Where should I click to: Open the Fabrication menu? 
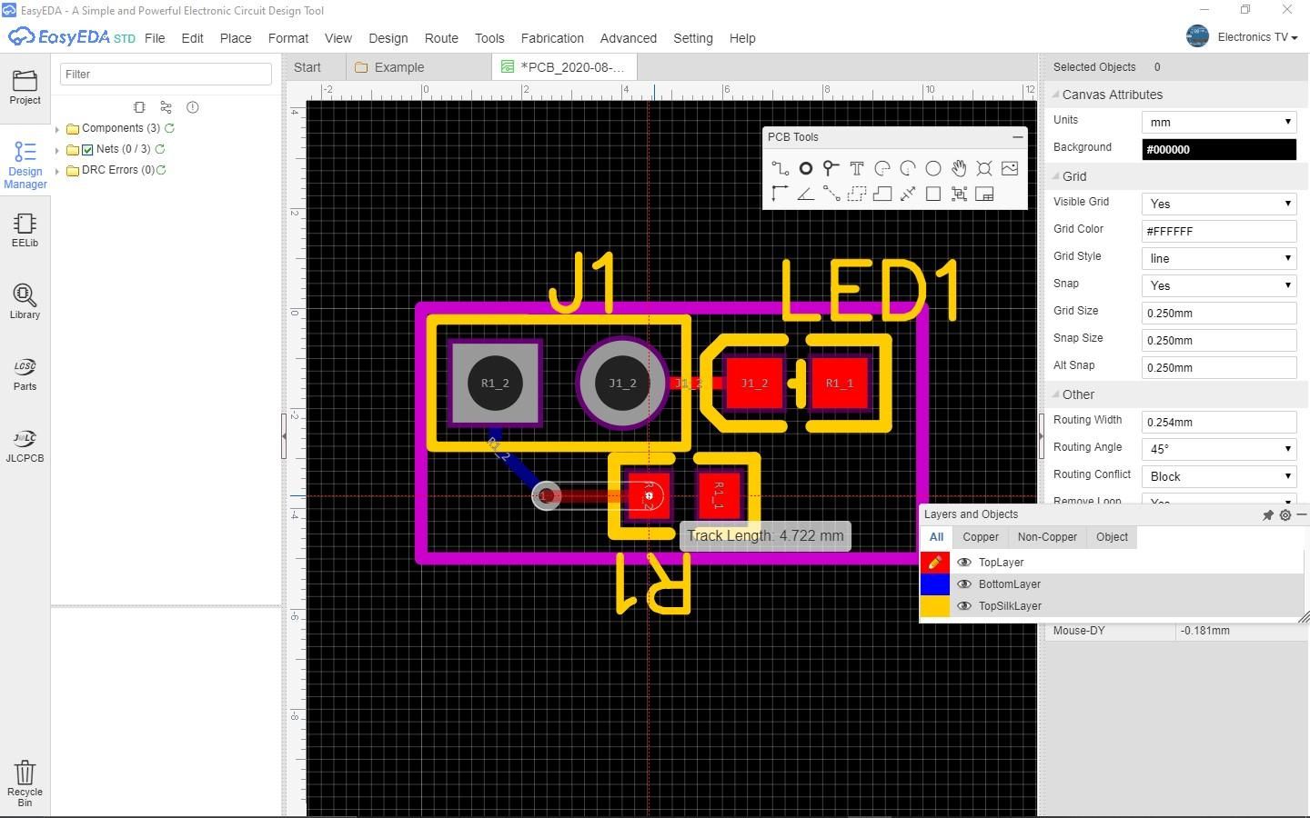552,38
